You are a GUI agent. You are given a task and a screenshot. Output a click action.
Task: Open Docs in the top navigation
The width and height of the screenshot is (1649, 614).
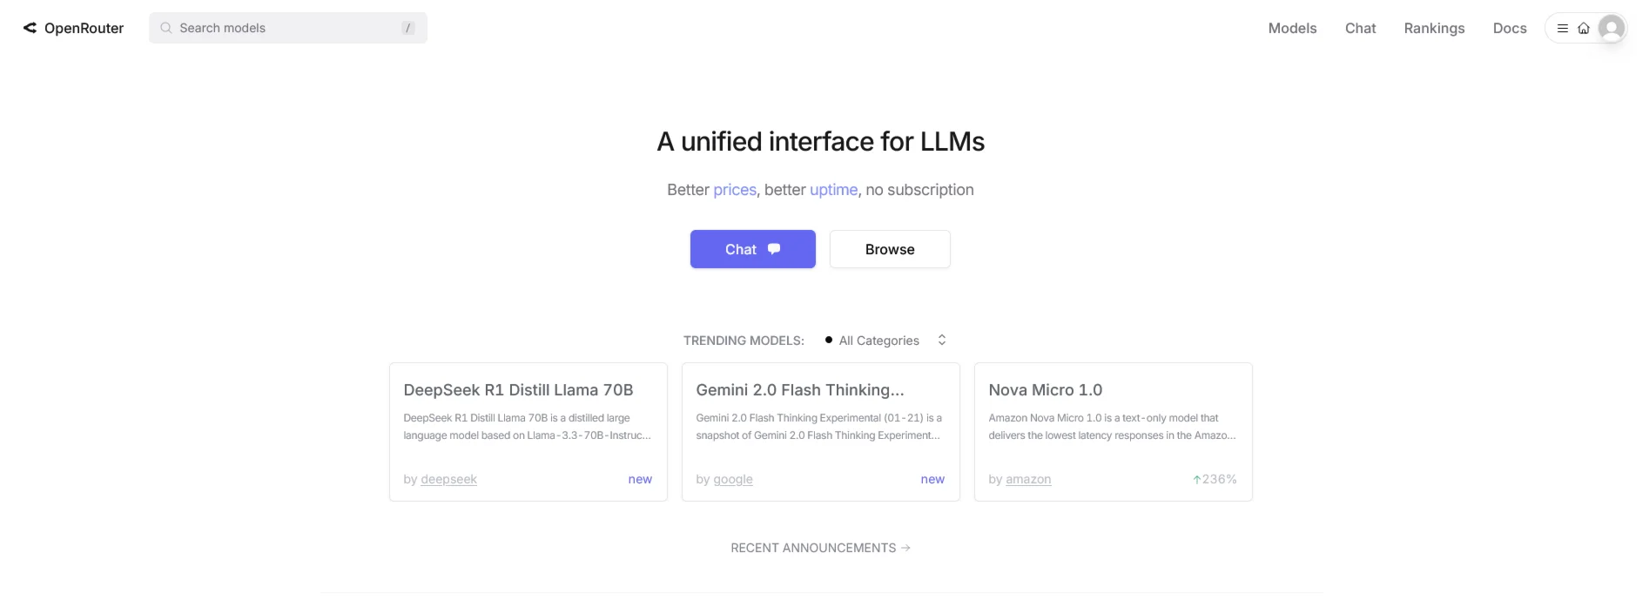(x=1510, y=28)
